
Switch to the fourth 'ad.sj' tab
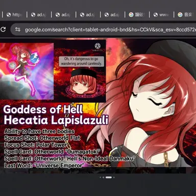[112, 15]
